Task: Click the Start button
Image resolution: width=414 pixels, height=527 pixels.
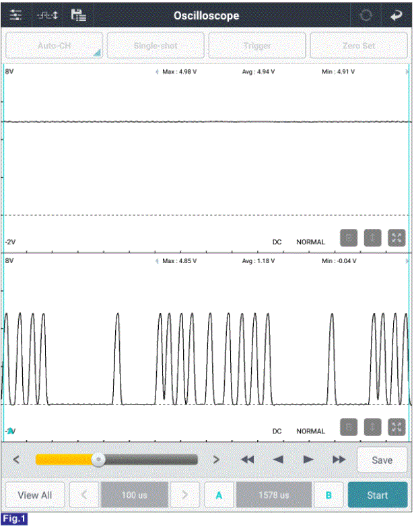Action: pyautogui.click(x=378, y=495)
